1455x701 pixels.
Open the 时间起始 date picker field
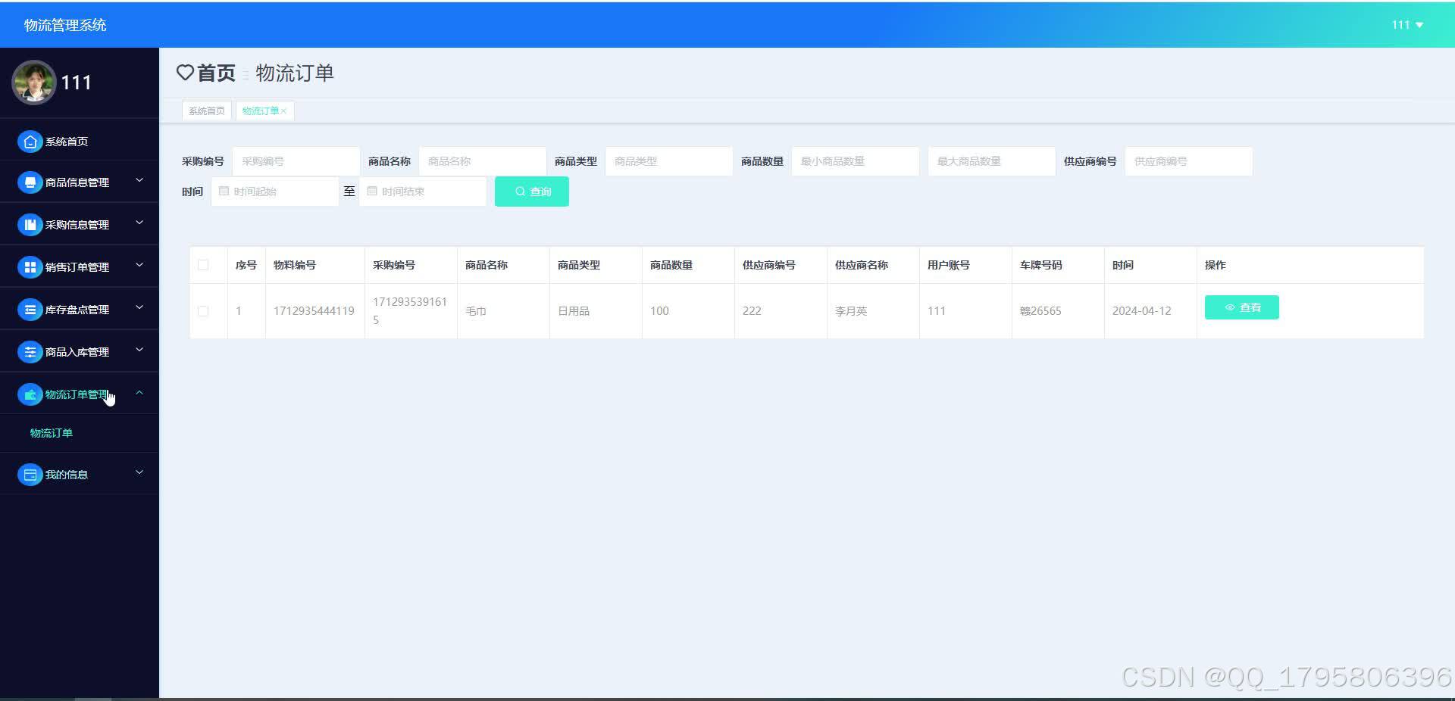(275, 192)
